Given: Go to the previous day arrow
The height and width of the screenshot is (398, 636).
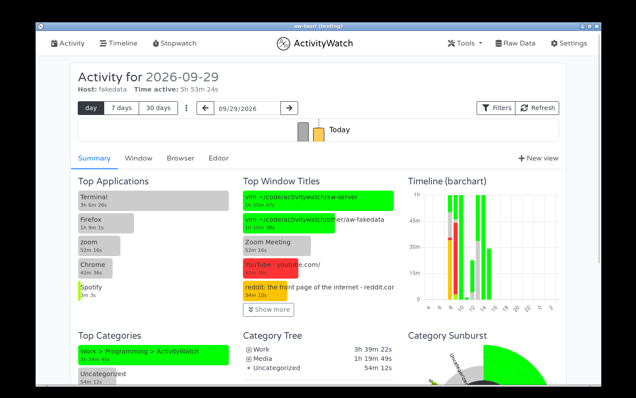Looking at the screenshot, I should [x=205, y=108].
